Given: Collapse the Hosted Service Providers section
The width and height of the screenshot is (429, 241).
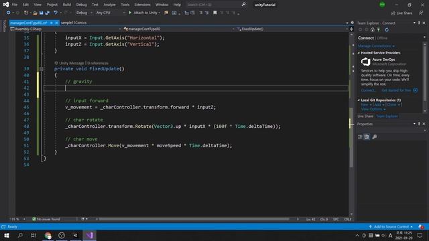Looking at the screenshot, I should (359, 53).
